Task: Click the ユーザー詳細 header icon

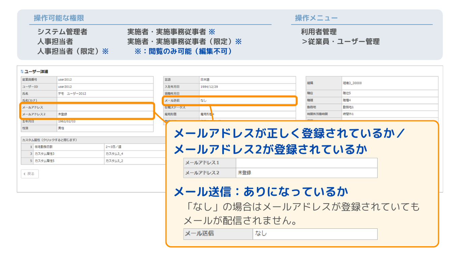Action: (22, 71)
